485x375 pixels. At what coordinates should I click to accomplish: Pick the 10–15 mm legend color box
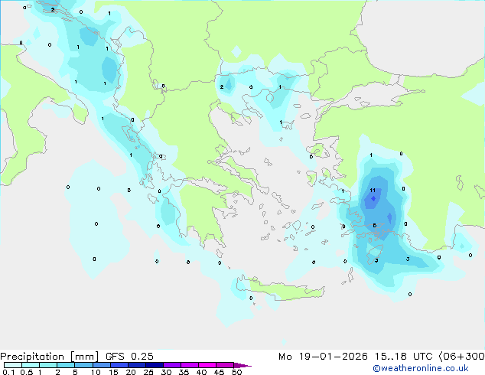pos(101,365)
